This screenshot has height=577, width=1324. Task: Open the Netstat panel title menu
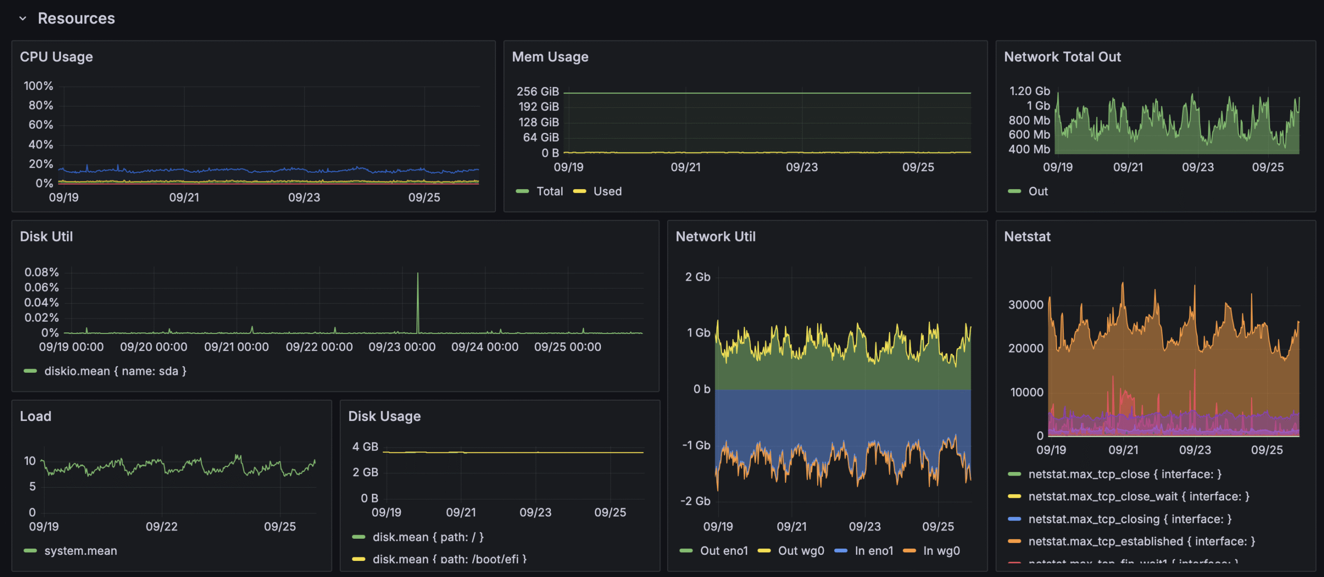(x=1027, y=237)
